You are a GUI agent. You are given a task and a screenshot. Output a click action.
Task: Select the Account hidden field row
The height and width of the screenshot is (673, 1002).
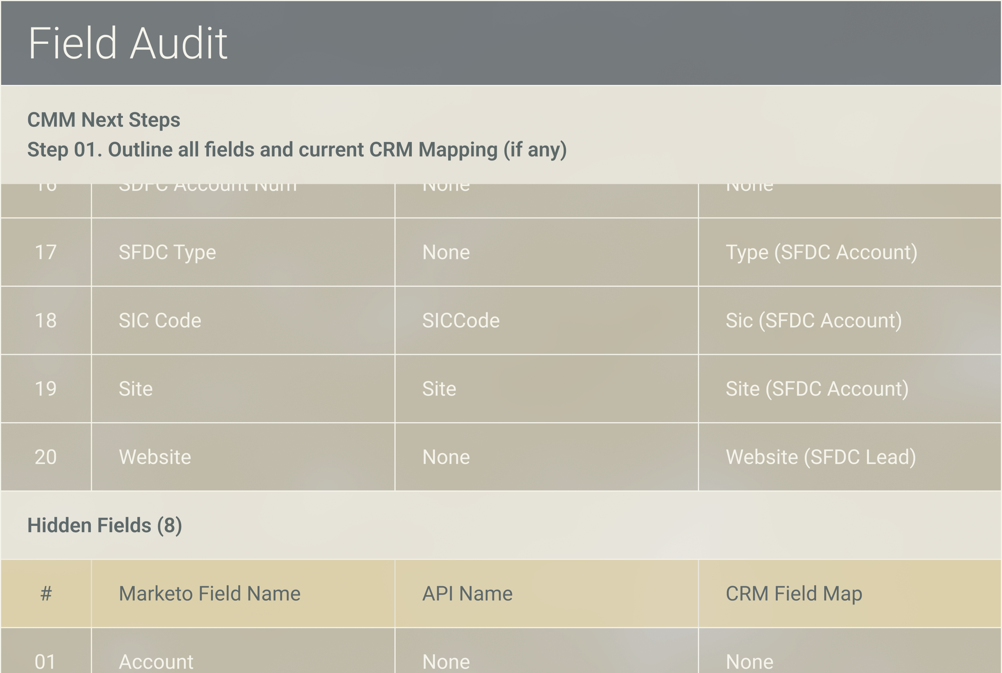[156, 661]
